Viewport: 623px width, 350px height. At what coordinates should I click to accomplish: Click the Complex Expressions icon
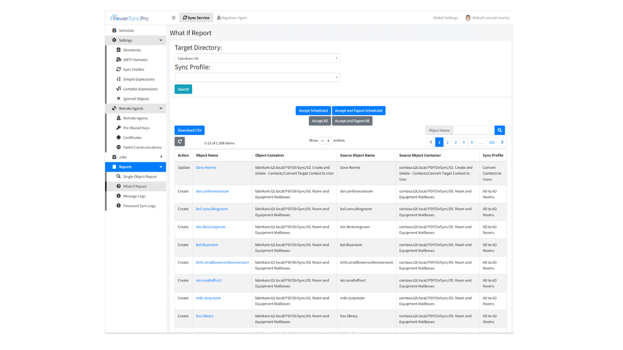click(x=118, y=89)
